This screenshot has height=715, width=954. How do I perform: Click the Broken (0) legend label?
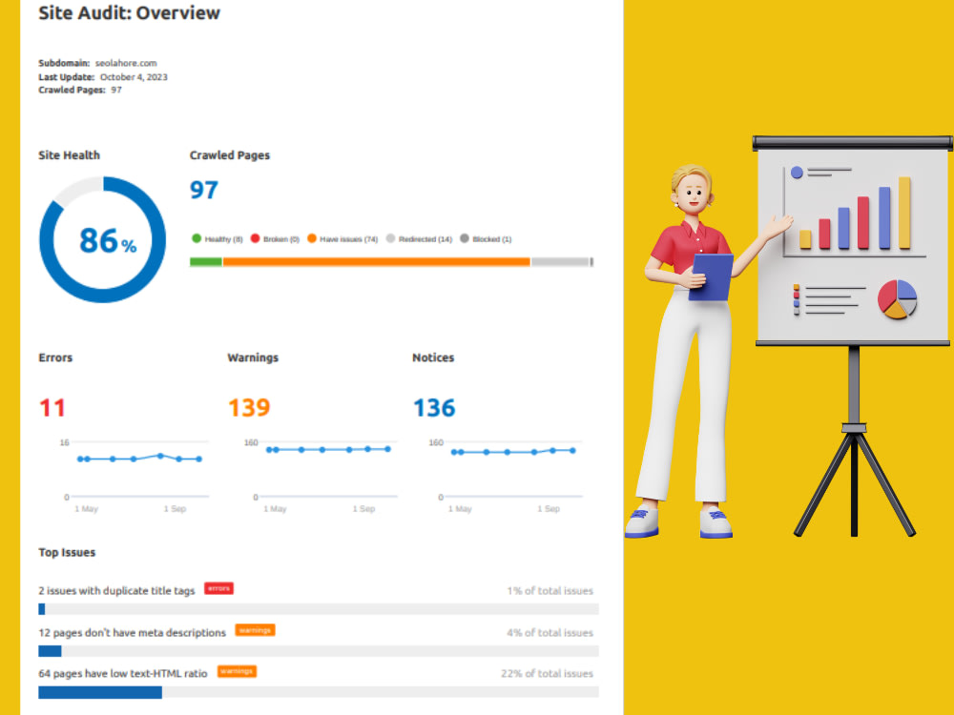[281, 239]
